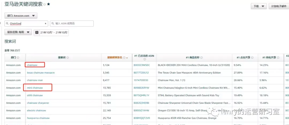Click the info icon next to page title
This screenshot has height=125, width=289.
[44, 5]
